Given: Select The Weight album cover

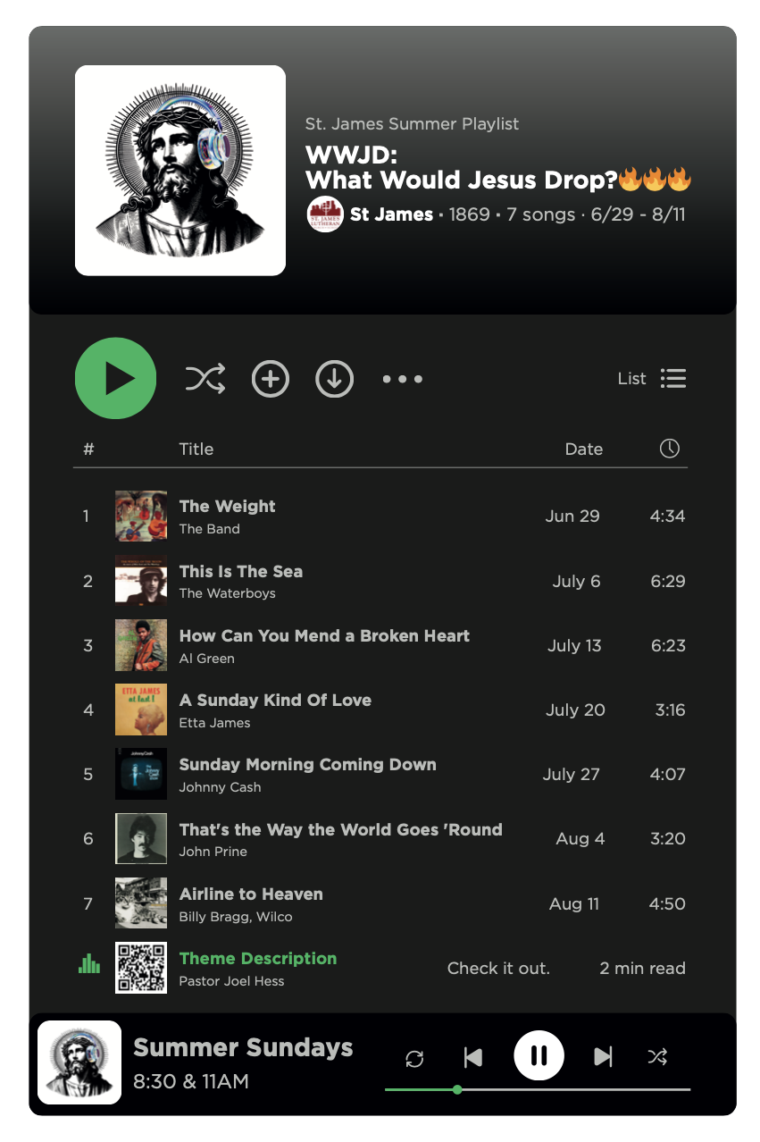Looking at the screenshot, I should point(141,516).
